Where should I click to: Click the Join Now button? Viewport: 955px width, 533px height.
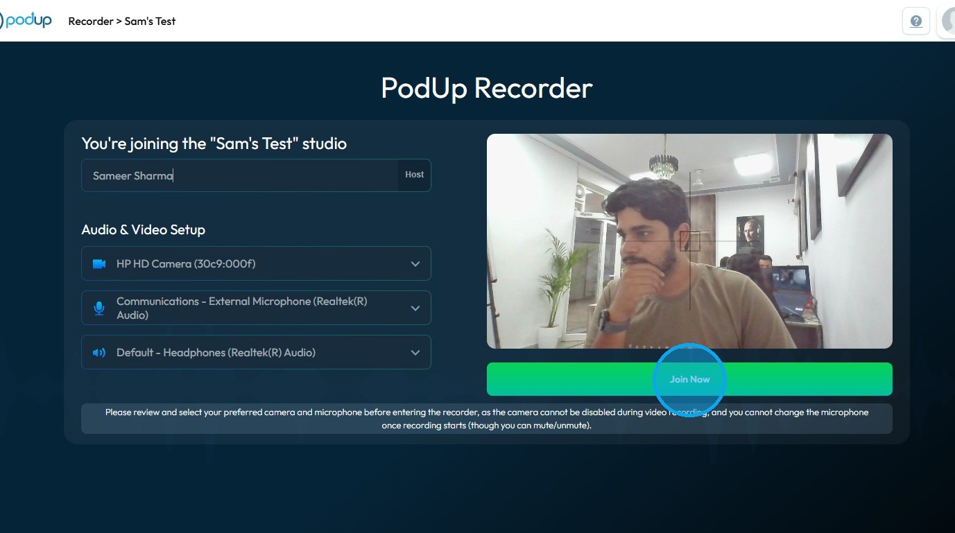(x=689, y=379)
